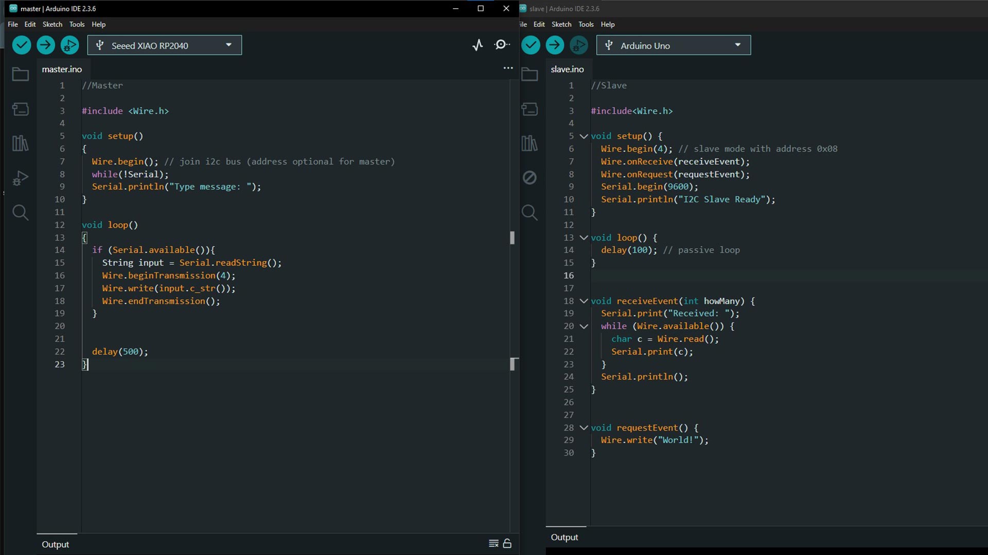Viewport: 988px width, 555px height.
Task: Open Library Manager in slave sidebar
Action: [x=530, y=143]
